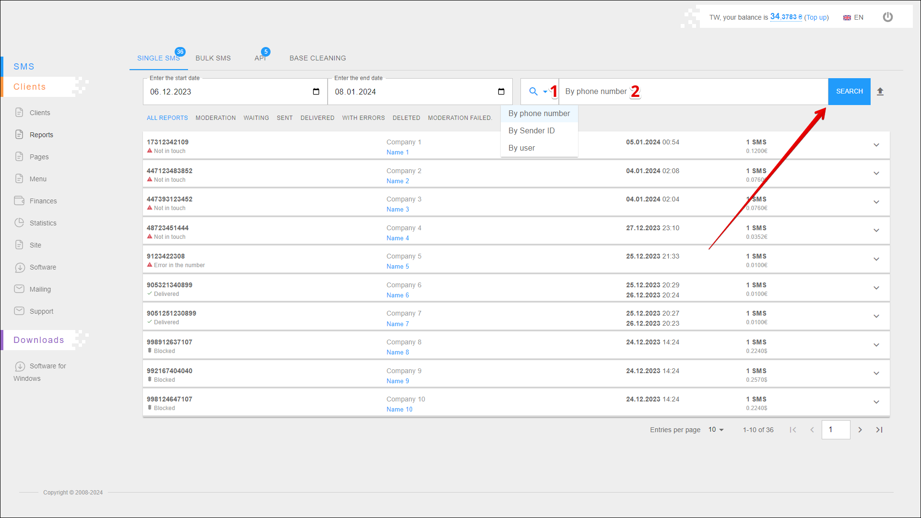Click the Statistics pie chart icon

(x=19, y=223)
